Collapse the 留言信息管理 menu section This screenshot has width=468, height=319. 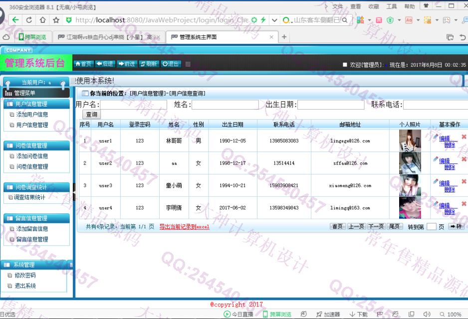tap(36, 218)
